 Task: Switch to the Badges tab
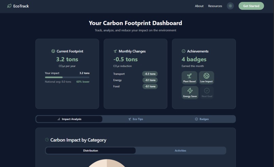pyautogui.click(x=202, y=119)
